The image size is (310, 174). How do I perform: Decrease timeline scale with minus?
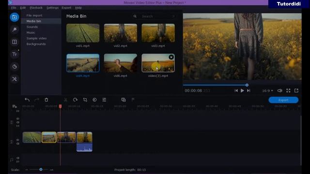[x=27, y=170]
